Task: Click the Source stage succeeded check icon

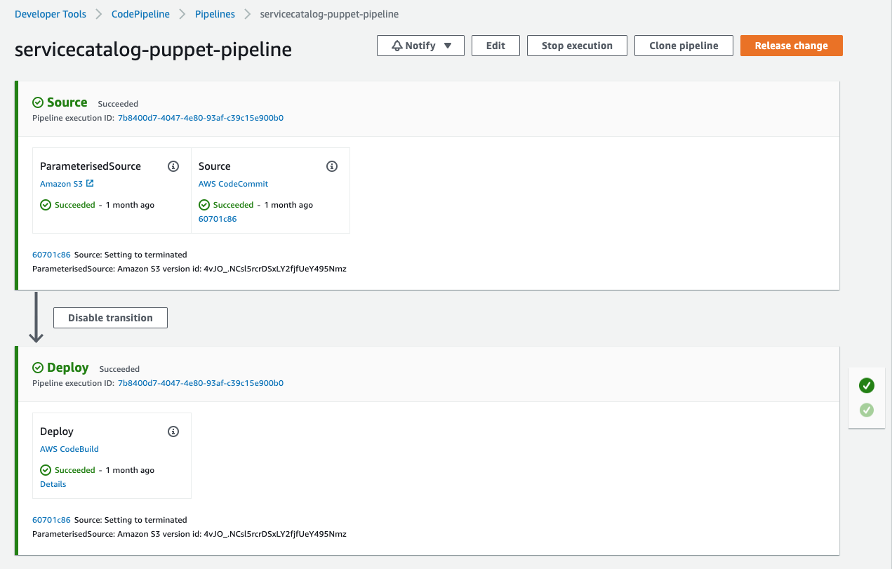Action: (38, 102)
